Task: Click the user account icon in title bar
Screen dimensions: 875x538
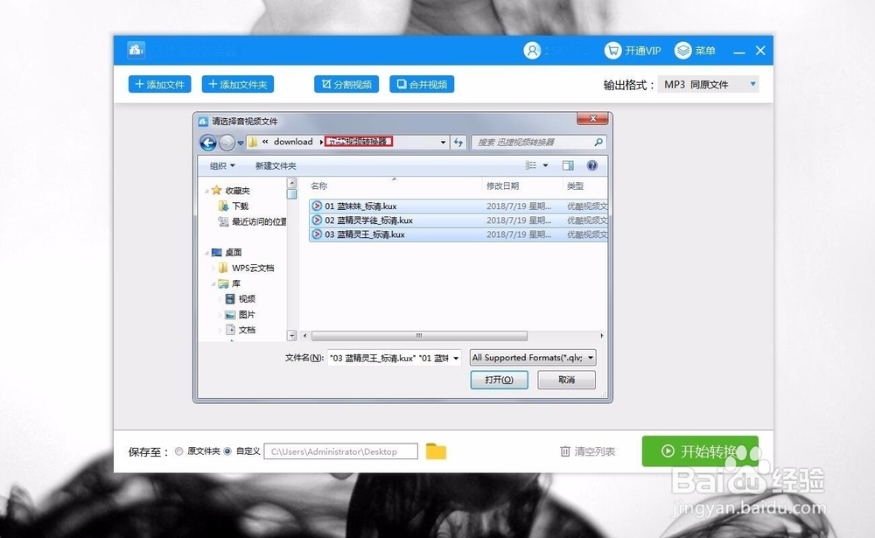Action: 533,51
